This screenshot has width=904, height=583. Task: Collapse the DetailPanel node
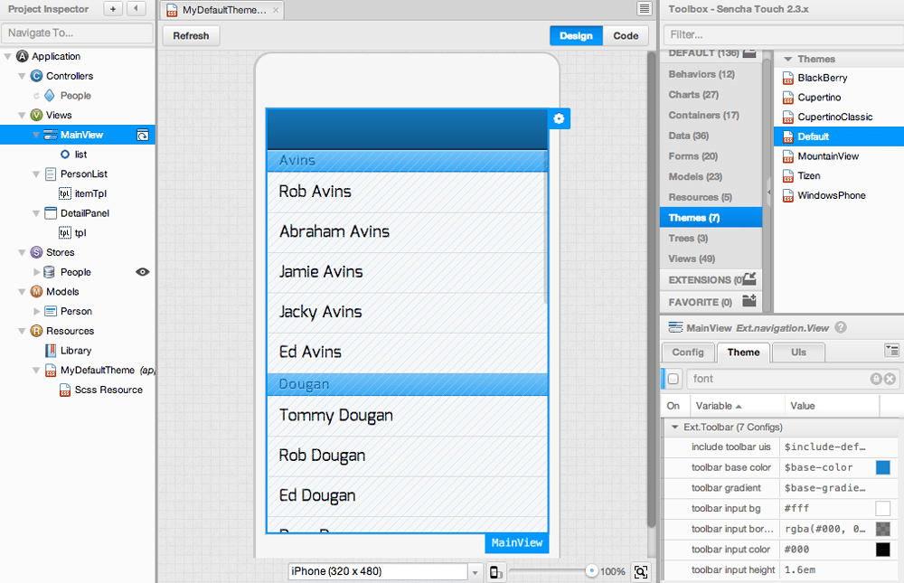point(36,213)
